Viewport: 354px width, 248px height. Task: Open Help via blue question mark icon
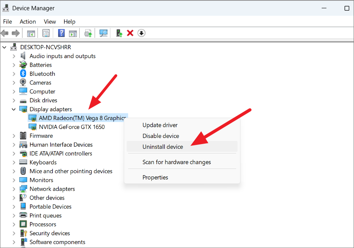coord(61,33)
